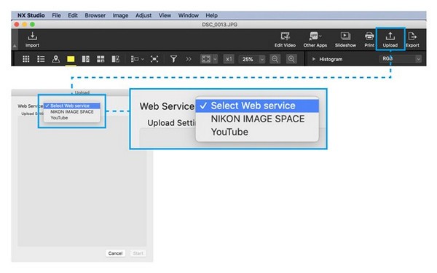
Task: Open the Adjust menu
Action: coord(143,15)
